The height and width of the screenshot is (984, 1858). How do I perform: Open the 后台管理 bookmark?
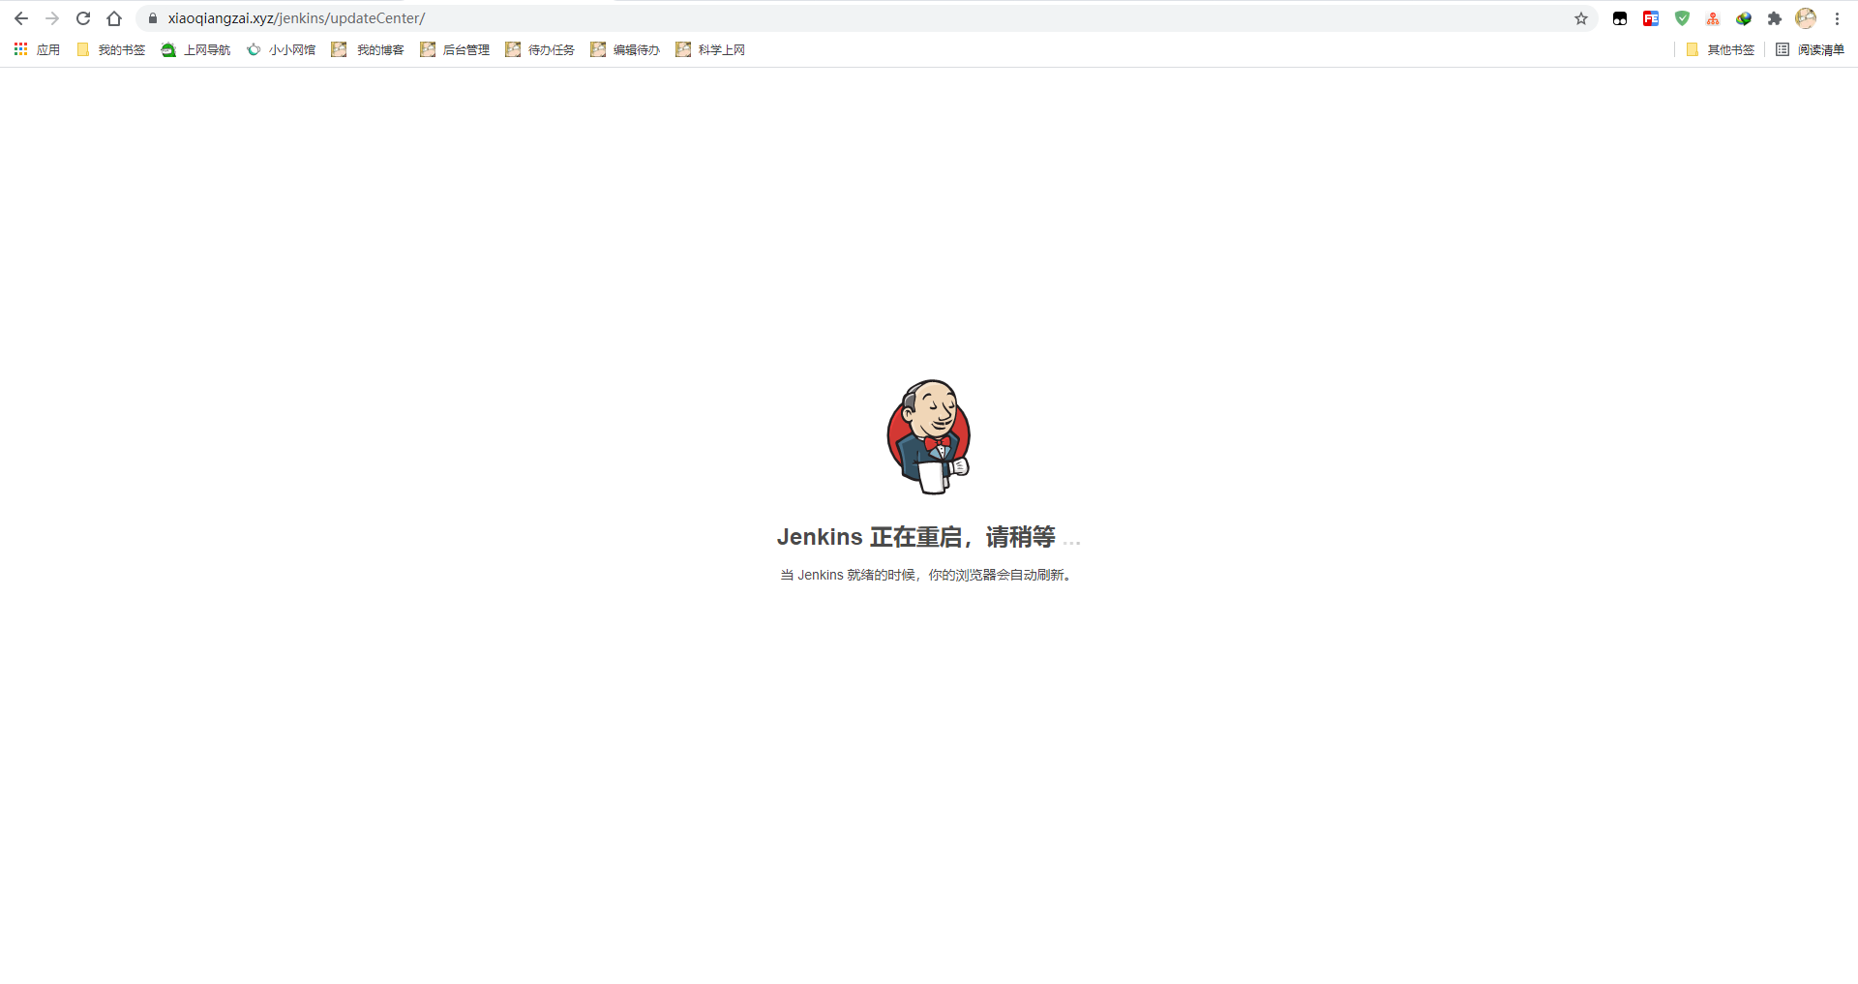point(455,49)
